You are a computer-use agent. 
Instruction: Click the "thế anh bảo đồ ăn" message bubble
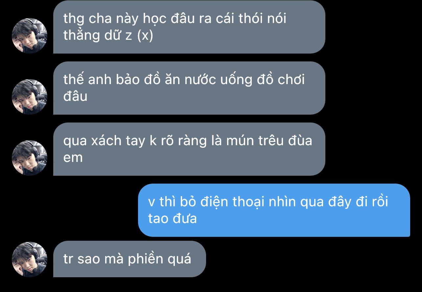pos(189,88)
